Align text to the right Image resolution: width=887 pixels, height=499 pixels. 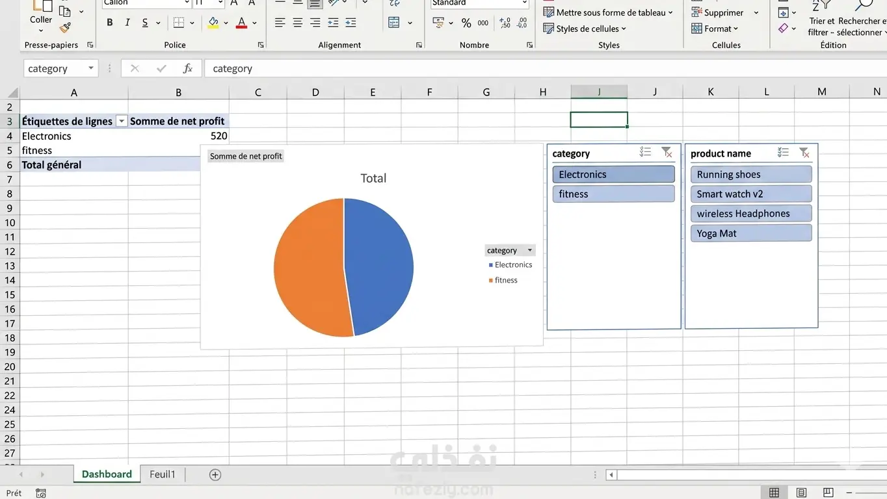pos(315,23)
